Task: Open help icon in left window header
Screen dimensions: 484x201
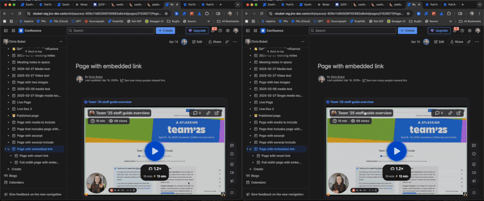Action: click(x=220, y=30)
